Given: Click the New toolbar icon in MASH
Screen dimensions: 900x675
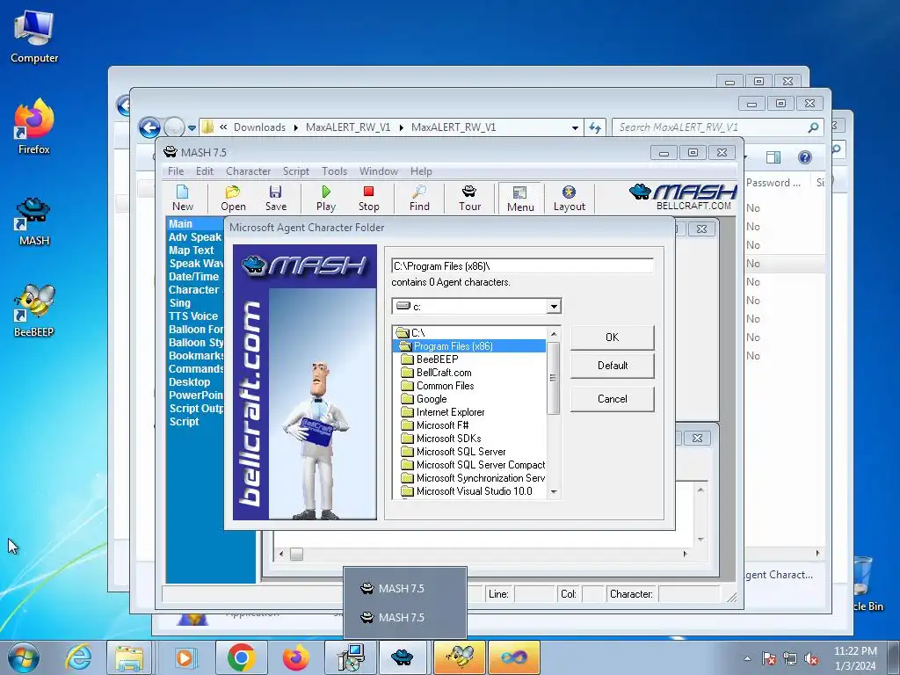Looking at the screenshot, I should pos(183,198).
